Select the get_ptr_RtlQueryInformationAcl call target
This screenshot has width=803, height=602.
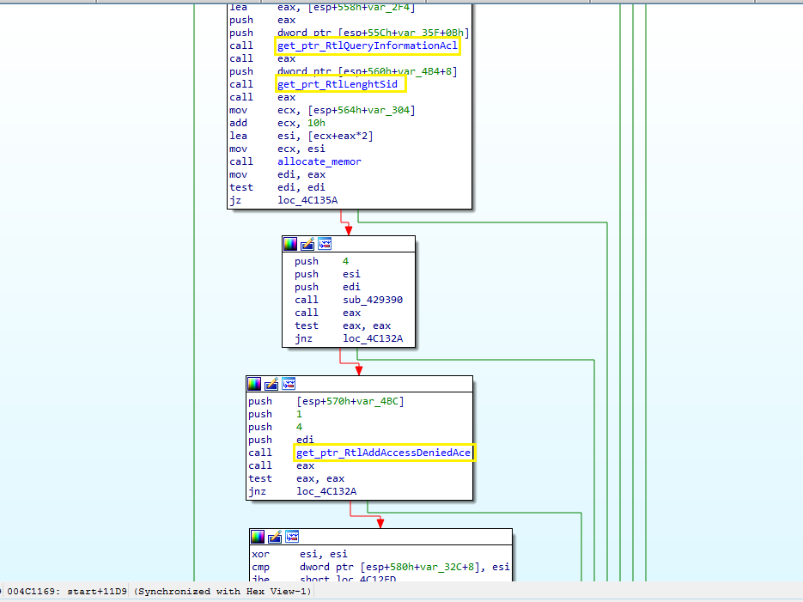click(368, 46)
